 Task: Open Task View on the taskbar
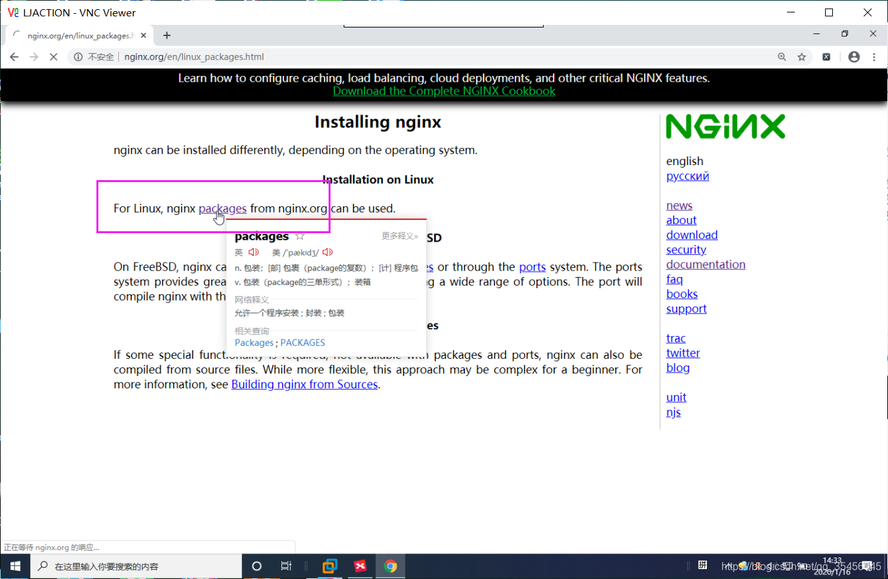click(286, 566)
